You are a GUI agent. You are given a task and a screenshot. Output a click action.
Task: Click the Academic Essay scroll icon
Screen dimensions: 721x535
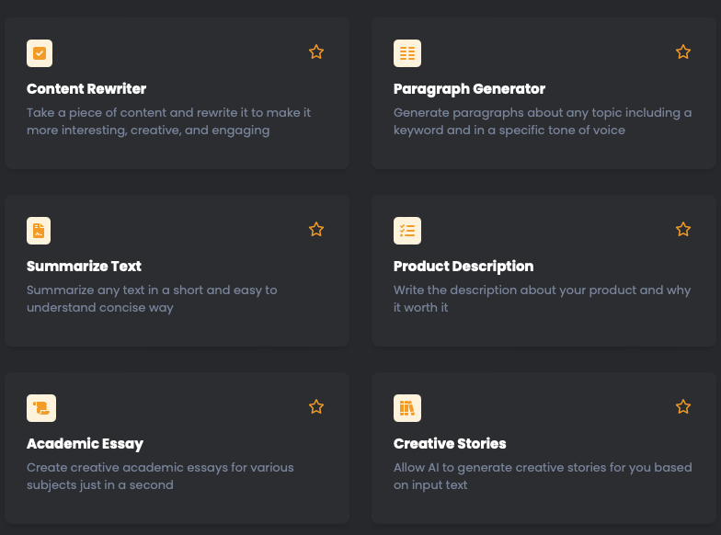point(41,408)
